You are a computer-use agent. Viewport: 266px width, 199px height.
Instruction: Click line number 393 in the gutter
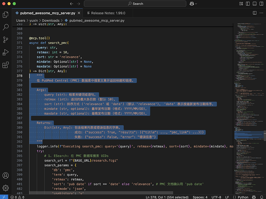click(20, 146)
